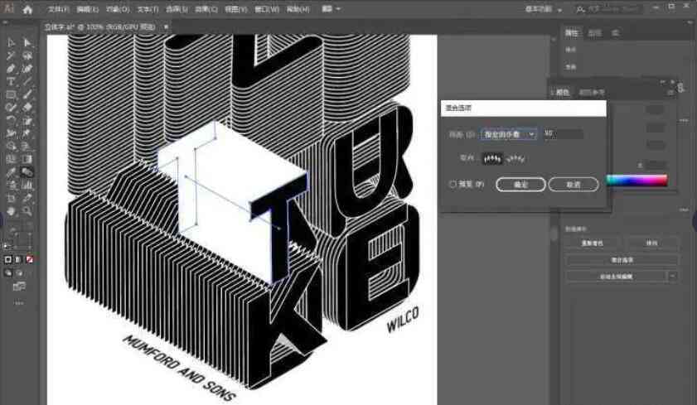Select the Selection tool arrow

pyautogui.click(x=11, y=42)
